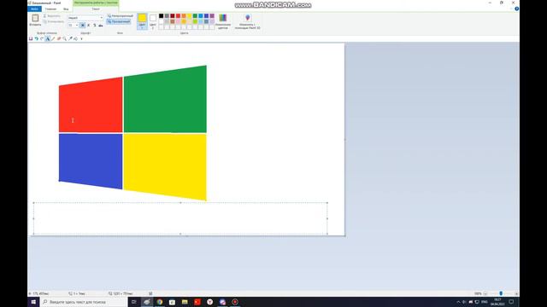Undo the last action with the quick access arrow
Screen dimensions: 547x307
click(x=36, y=38)
